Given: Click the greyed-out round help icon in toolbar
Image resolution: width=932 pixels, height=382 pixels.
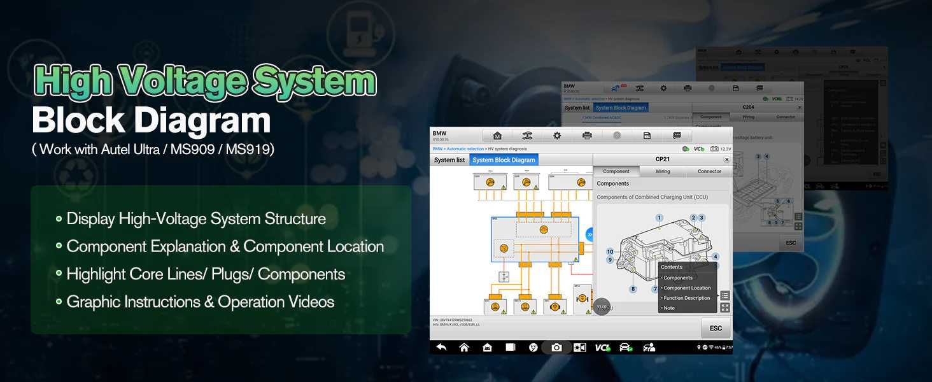Looking at the screenshot, I should 617,136.
